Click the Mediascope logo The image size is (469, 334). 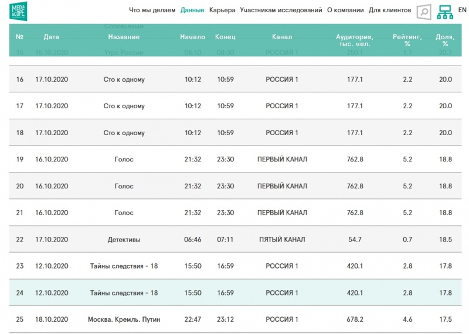click(18, 12)
